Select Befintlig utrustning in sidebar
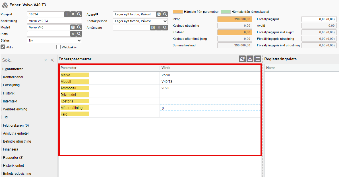 (17, 141)
